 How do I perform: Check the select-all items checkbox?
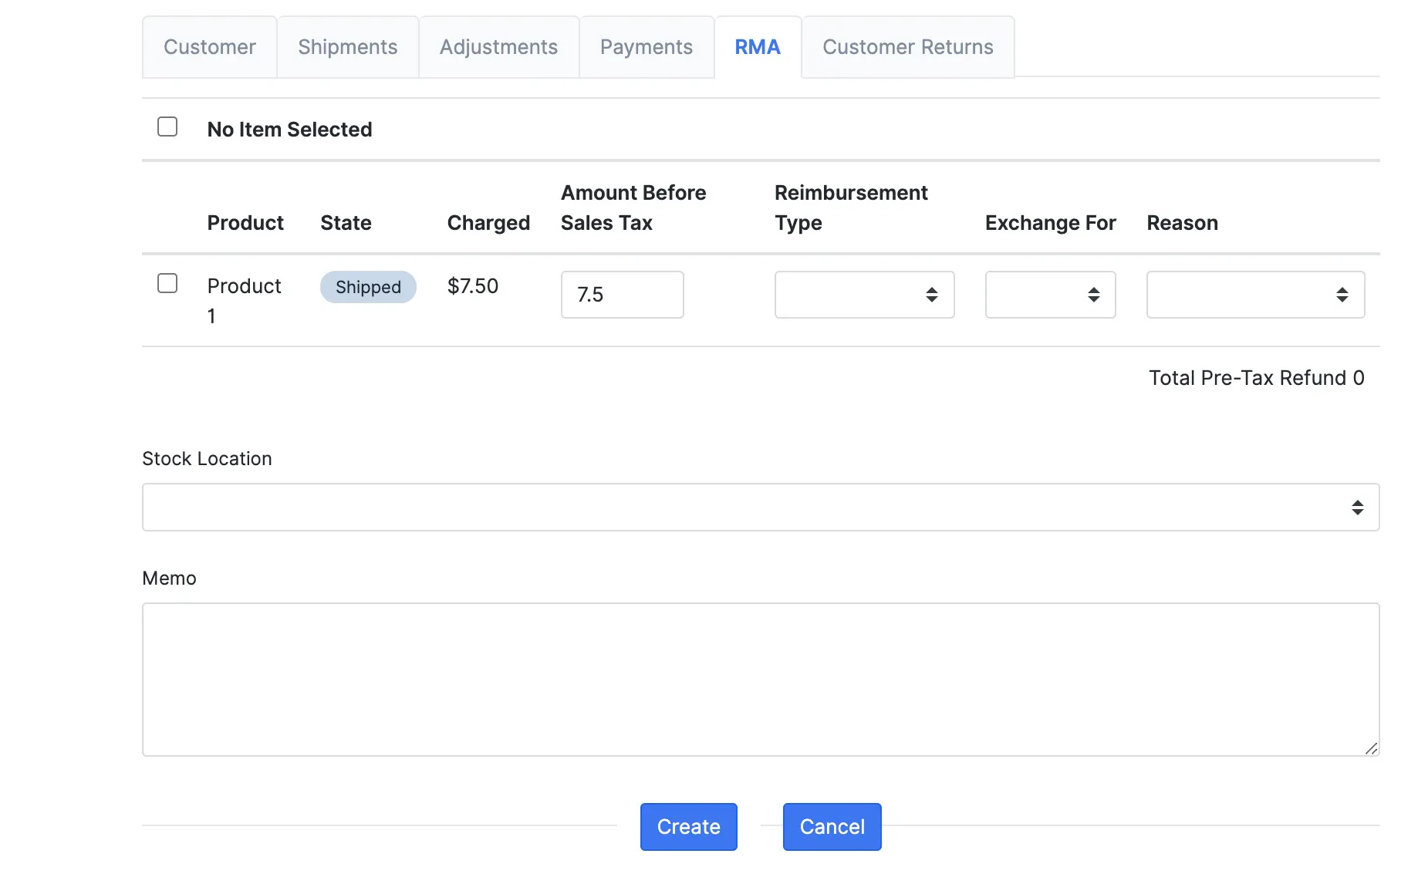[167, 127]
